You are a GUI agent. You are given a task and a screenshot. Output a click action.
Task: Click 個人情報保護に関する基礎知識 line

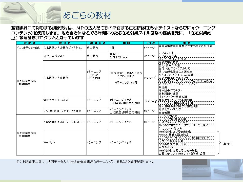tap(178, 106)
